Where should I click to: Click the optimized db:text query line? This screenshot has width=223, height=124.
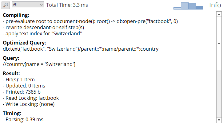[81, 49]
